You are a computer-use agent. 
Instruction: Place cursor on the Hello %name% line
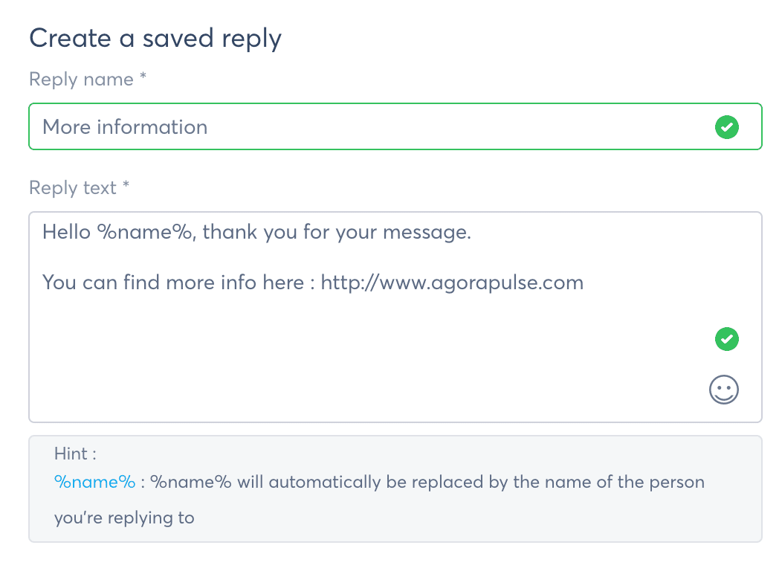256,232
